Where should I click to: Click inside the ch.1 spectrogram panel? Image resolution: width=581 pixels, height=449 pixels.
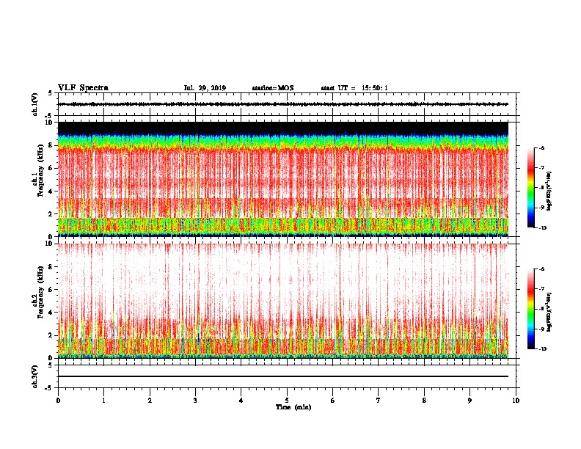click(283, 179)
